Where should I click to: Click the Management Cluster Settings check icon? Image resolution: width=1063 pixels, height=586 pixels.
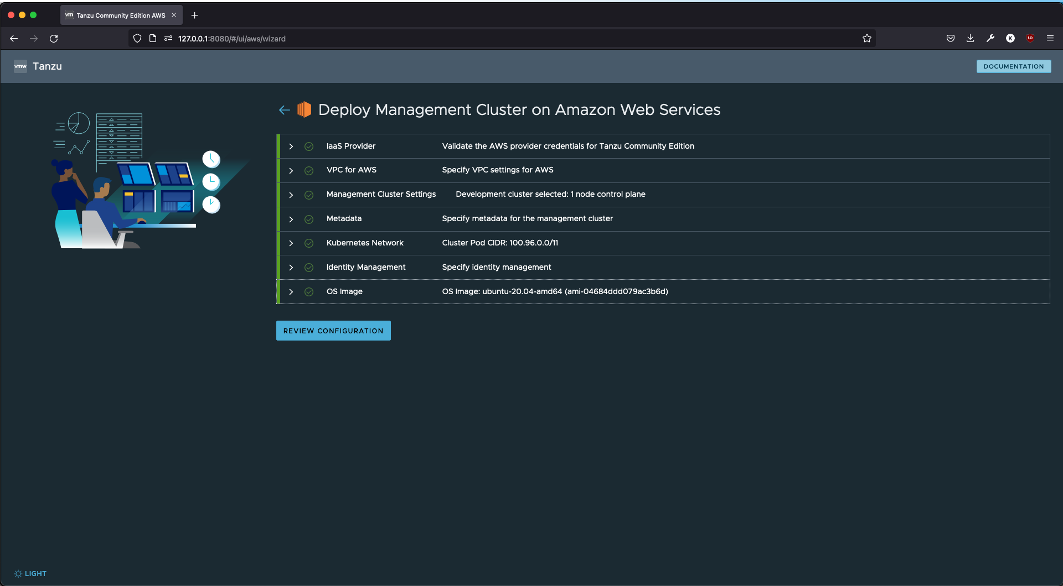[309, 195]
